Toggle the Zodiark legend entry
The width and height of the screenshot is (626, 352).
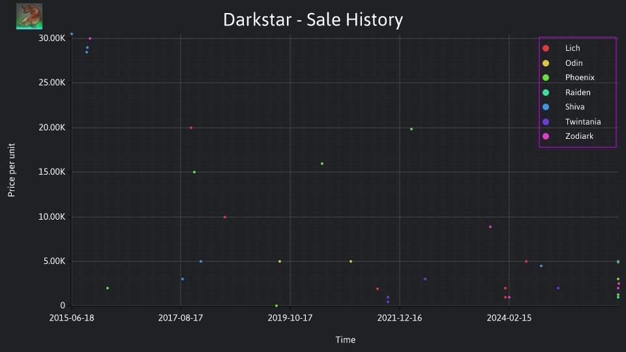(568, 136)
